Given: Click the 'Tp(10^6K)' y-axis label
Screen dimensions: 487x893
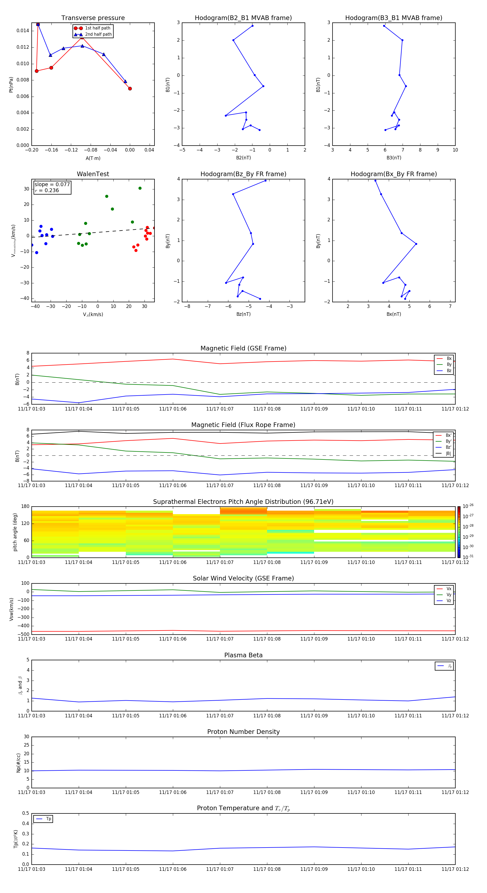Looking at the screenshot, I should coord(16,839).
